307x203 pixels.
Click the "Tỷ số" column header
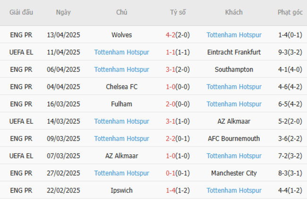click(x=178, y=12)
